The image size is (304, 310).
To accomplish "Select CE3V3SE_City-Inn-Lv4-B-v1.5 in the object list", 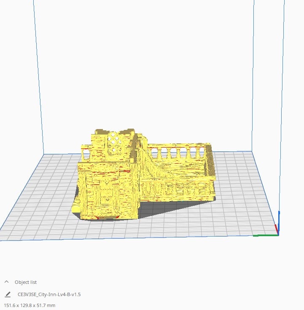I will coord(49,294).
